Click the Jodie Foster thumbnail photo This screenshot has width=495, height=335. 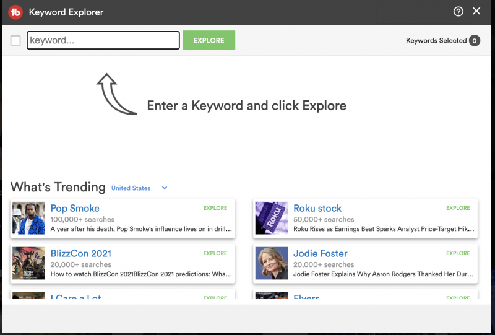click(272, 263)
